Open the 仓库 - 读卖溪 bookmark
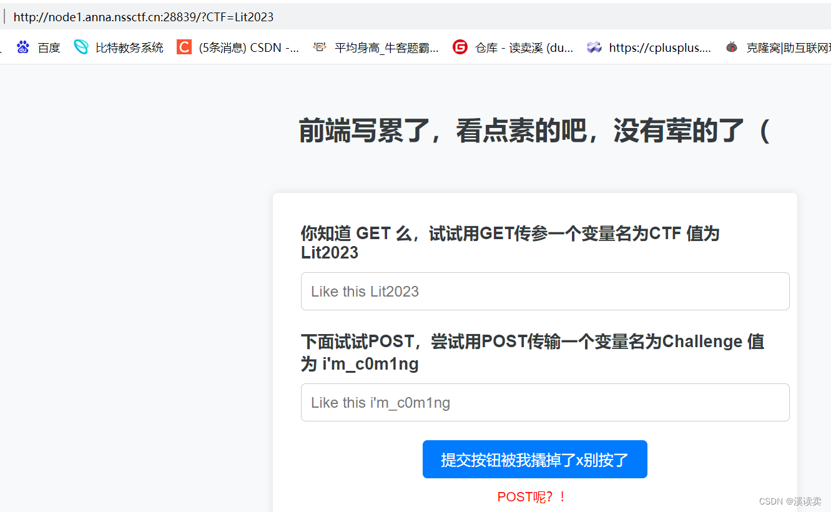 (x=524, y=47)
